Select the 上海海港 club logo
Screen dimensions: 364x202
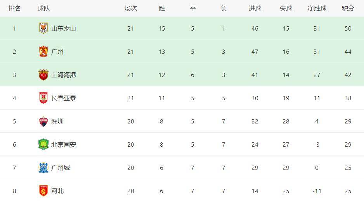43,75
